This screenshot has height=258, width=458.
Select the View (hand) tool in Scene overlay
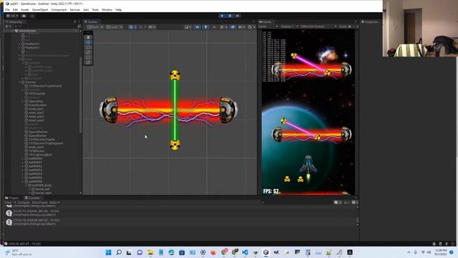[88, 37]
